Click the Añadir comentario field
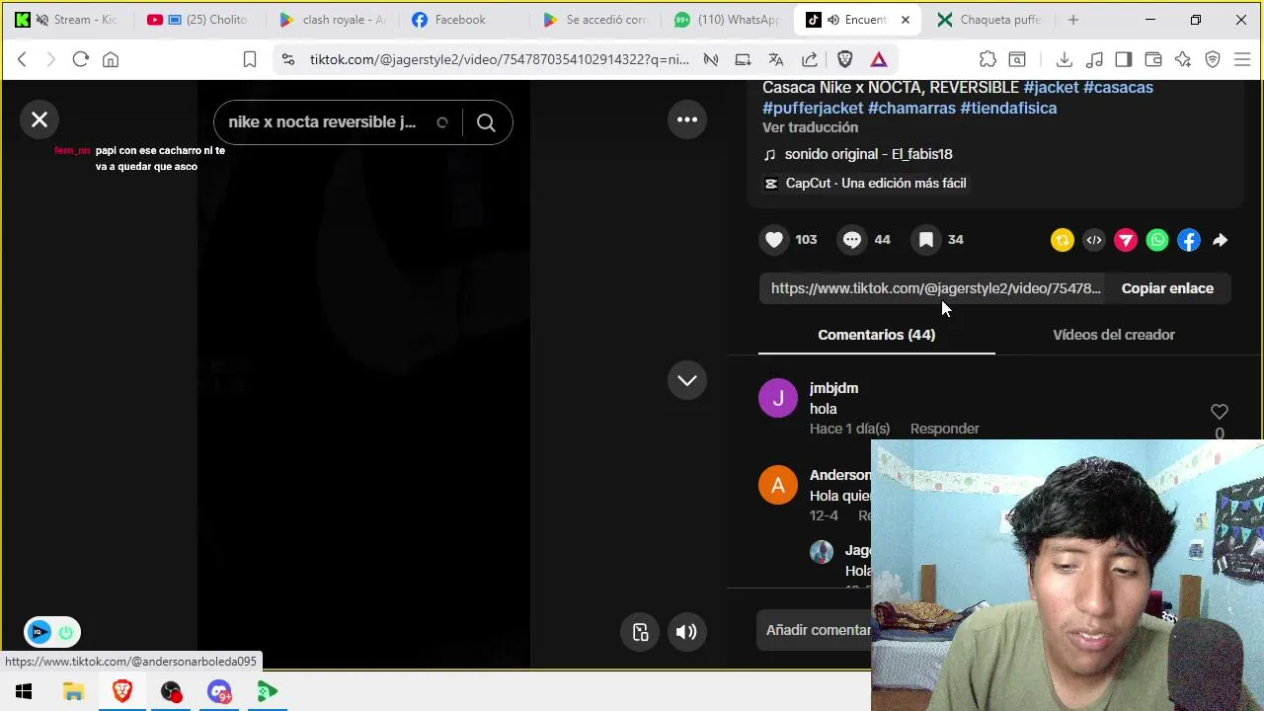1264x711 pixels. (x=818, y=630)
